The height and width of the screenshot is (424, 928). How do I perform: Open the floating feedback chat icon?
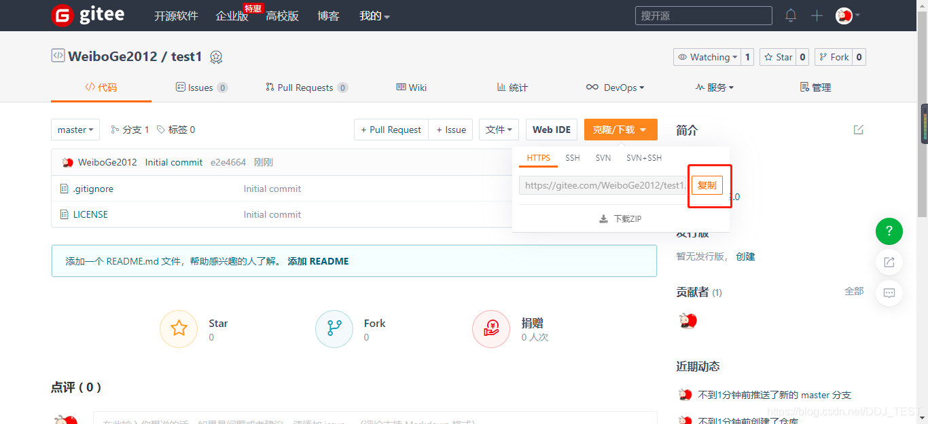[x=889, y=294]
